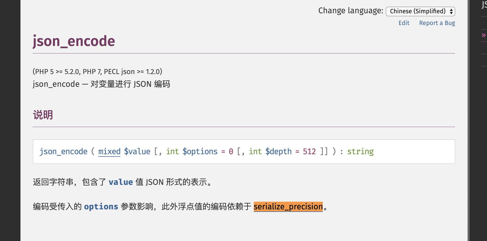Click the $depth parameter in the signature
The height and width of the screenshot is (241, 487).
point(279,151)
